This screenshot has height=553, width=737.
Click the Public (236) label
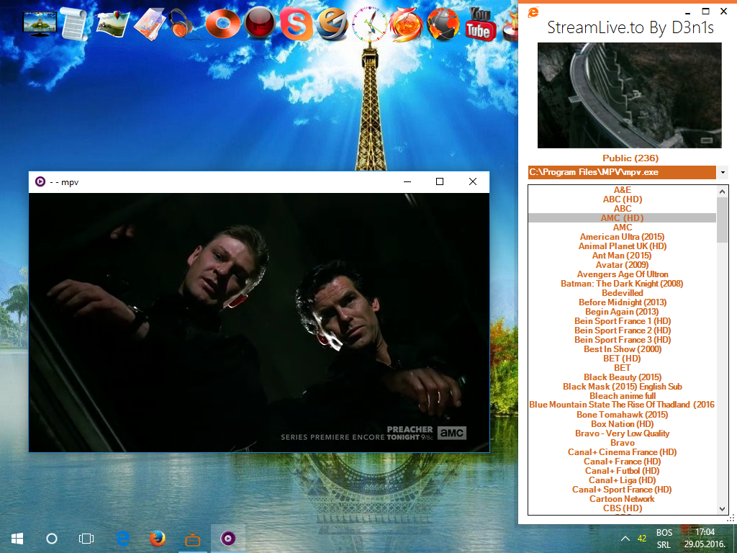point(630,158)
